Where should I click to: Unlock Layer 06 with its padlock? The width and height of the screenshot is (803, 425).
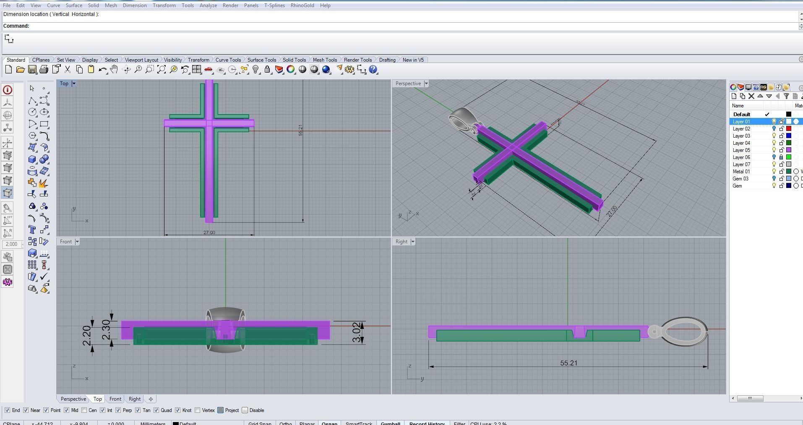[781, 157]
